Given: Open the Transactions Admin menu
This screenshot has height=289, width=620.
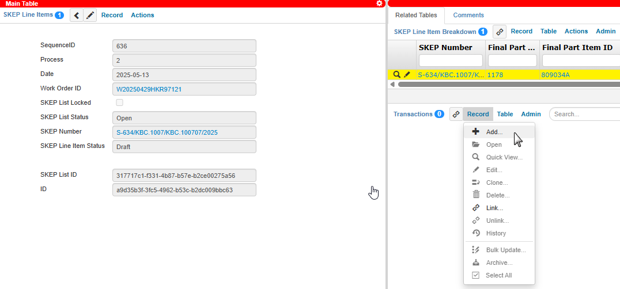Looking at the screenshot, I should point(531,114).
